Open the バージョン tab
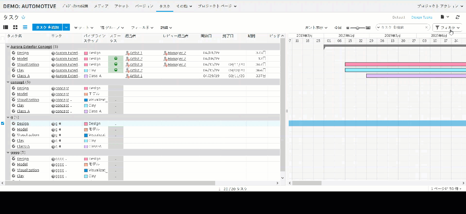The height and width of the screenshot is (214, 466). (x=144, y=6)
